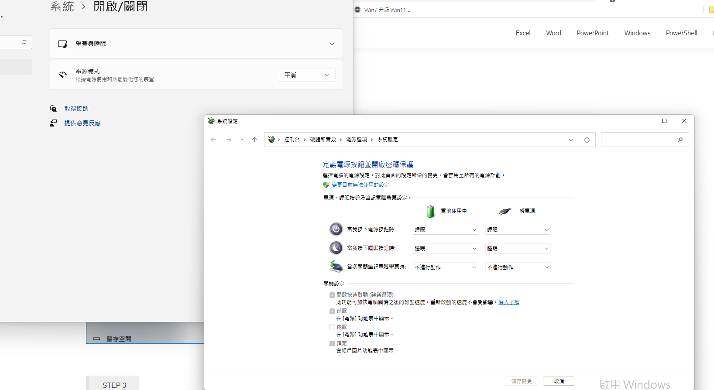Image resolution: width=714 pixels, height=390 pixels.
Task: Open the Excel menu item
Action: (x=523, y=33)
